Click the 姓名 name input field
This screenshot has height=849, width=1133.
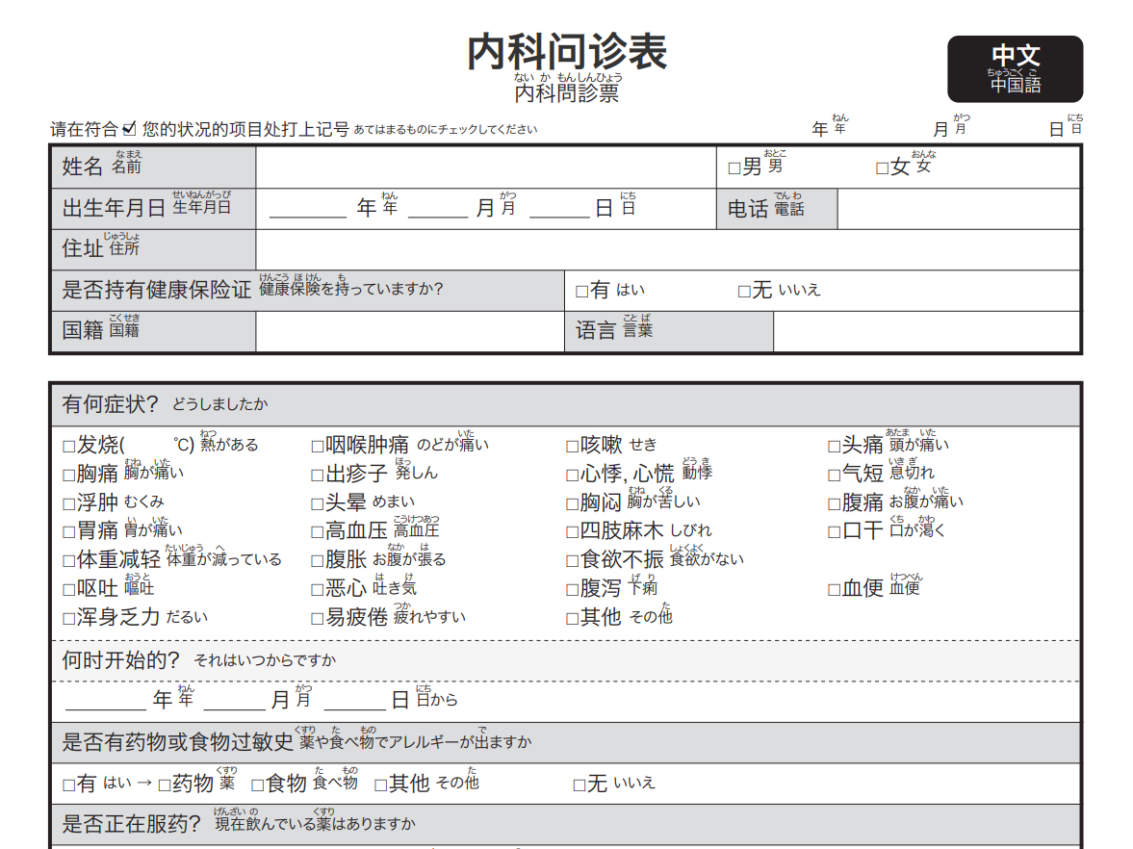tap(485, 167)
